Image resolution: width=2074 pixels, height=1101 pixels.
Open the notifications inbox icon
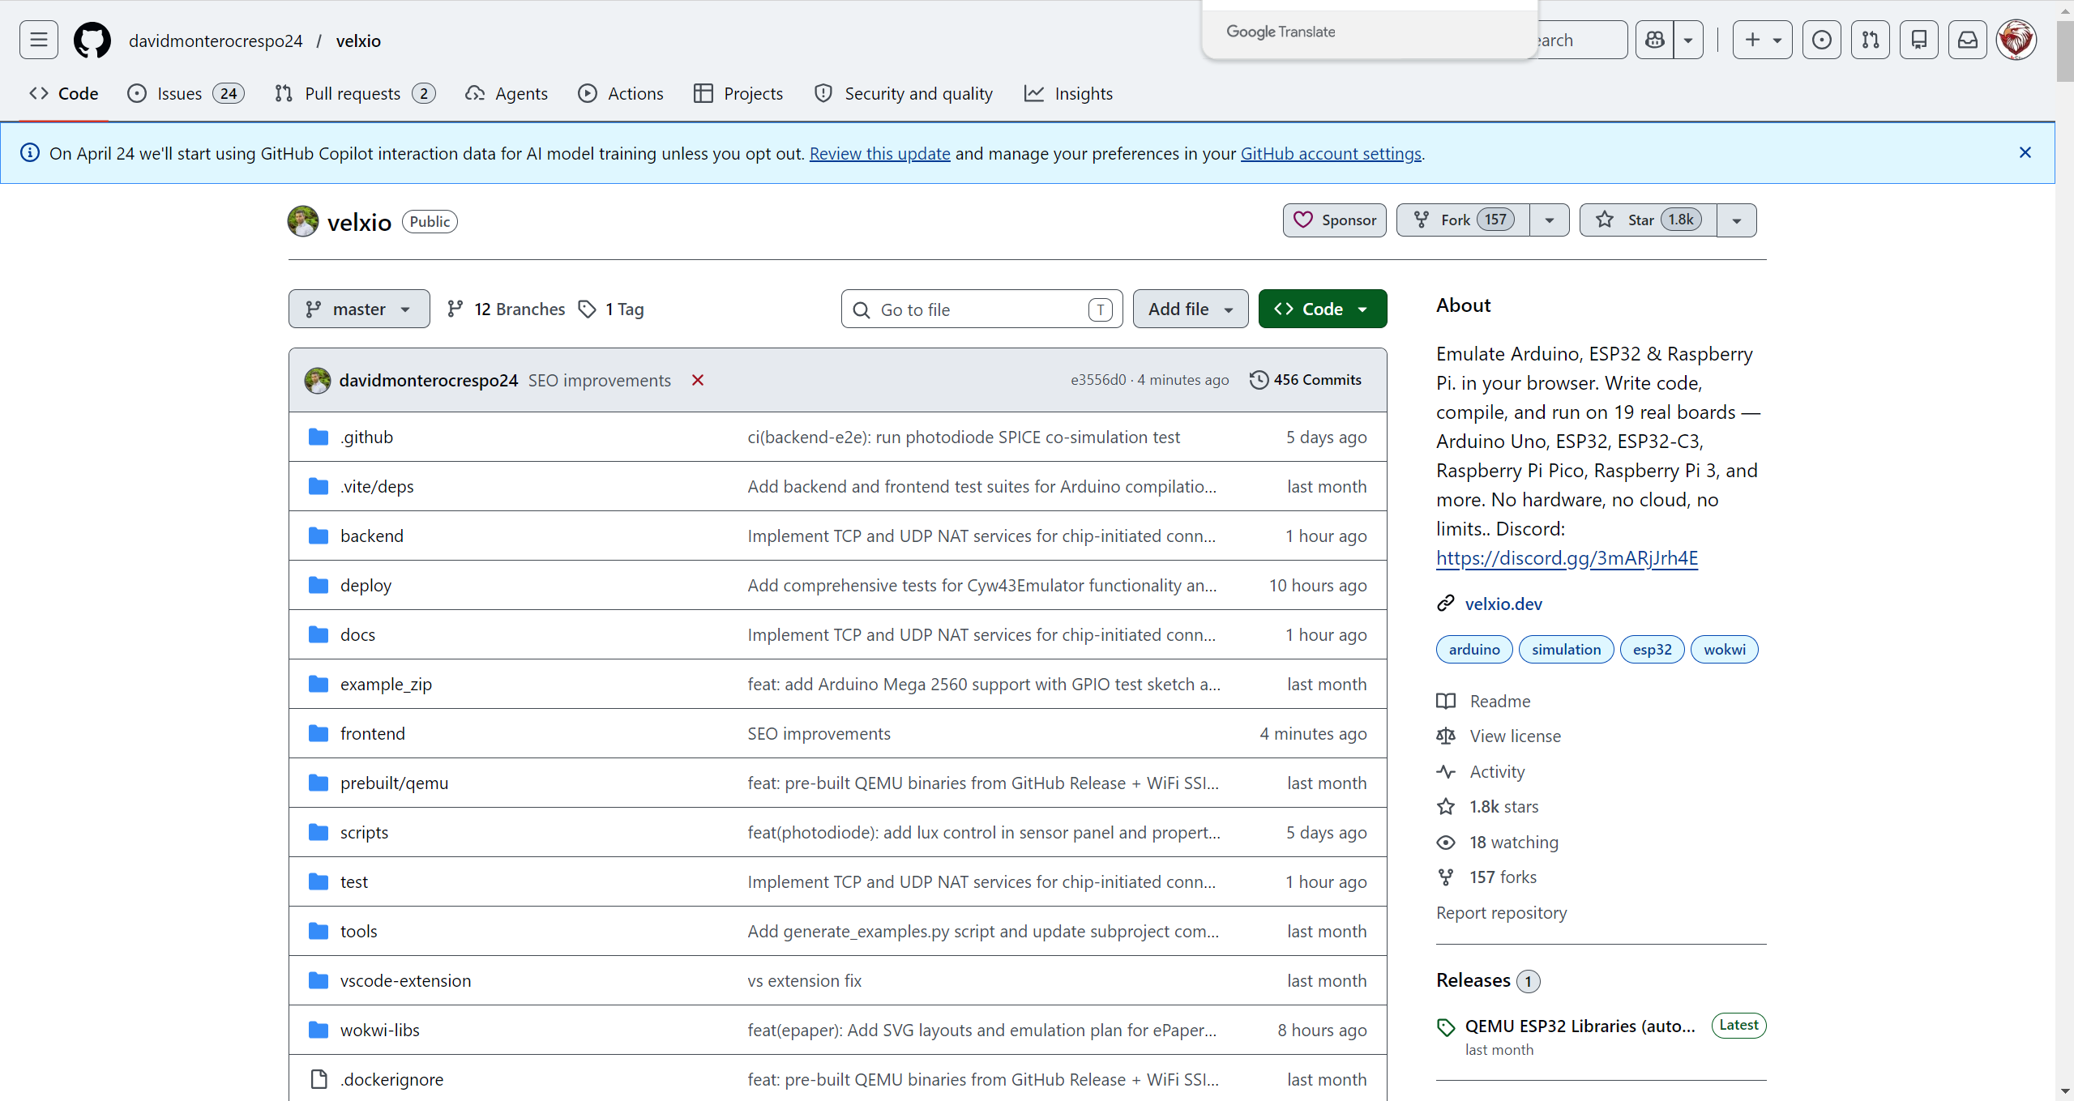pyautogui.click(x=1967, y=40)
